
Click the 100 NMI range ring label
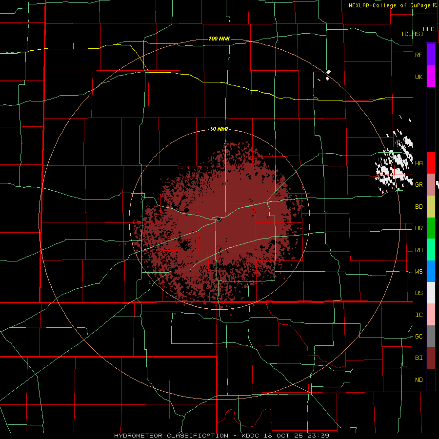tap(219, 39)
